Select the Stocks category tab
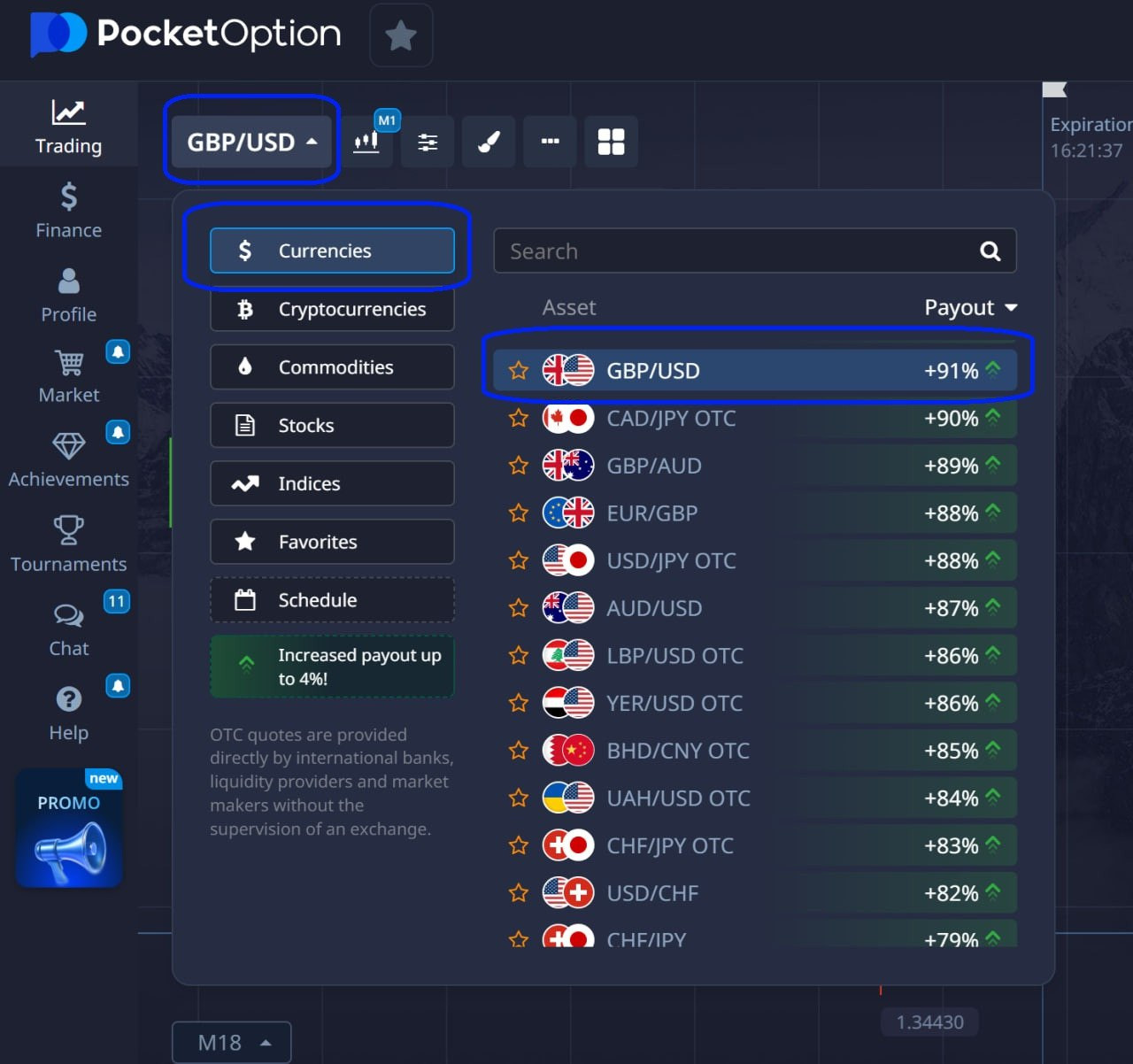The height and width of the screenshot is (1064, 1133). pyautogui.click(x=332, y=426)
